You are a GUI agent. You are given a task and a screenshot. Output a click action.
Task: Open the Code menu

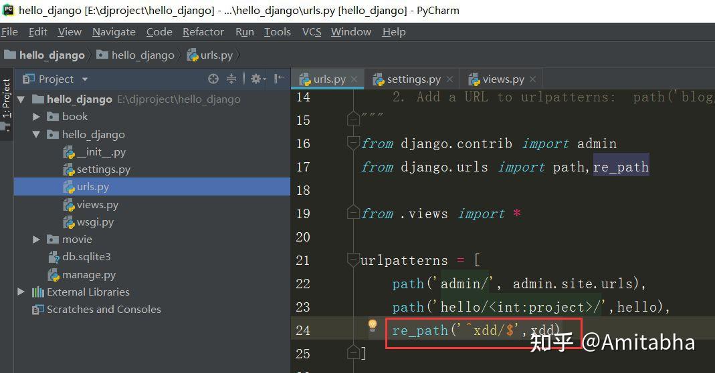[159, 32]
